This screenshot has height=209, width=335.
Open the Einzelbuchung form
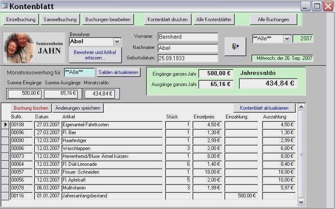(21, 20)
